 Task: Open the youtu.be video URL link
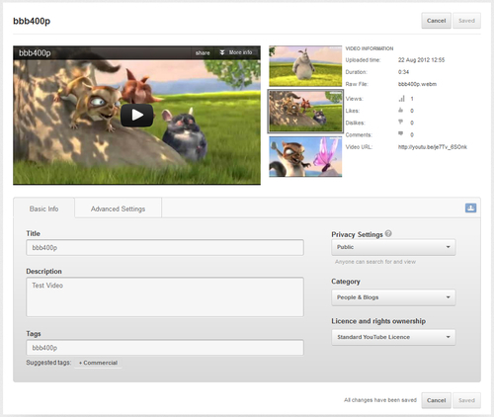pos(433,147)
